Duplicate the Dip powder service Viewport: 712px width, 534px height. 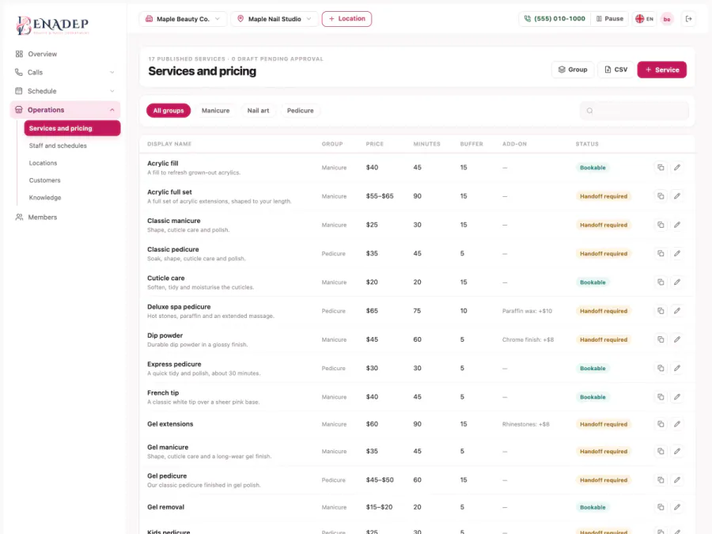click(661, 339)
